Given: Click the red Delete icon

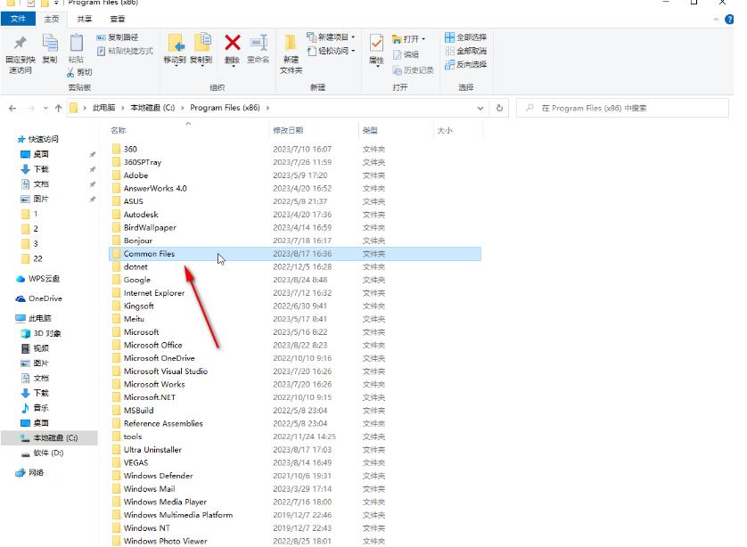Looking at the screenshot, I should click(x=232, y=43).
